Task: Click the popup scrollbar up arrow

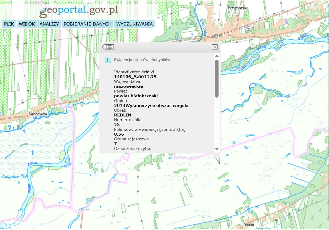Action: pyautogui.click(x=217, y=56)
